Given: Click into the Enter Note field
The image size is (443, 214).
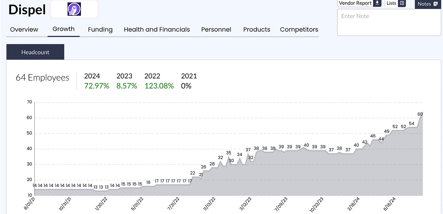Looking at the screenshot, I should pos(389,22).
